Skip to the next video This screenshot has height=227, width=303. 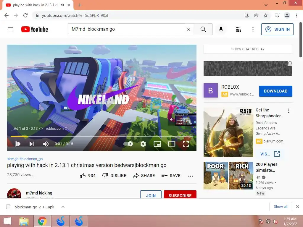[x=32, y=144]
